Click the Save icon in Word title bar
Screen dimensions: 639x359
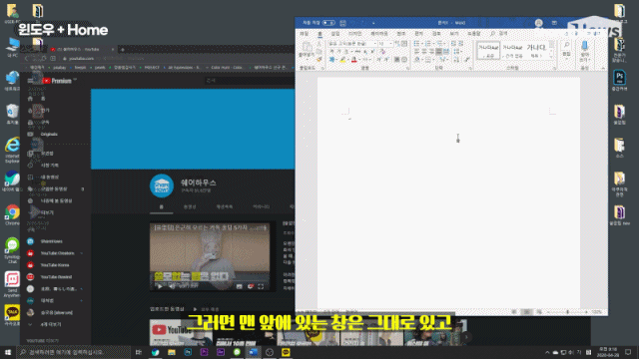343,23
